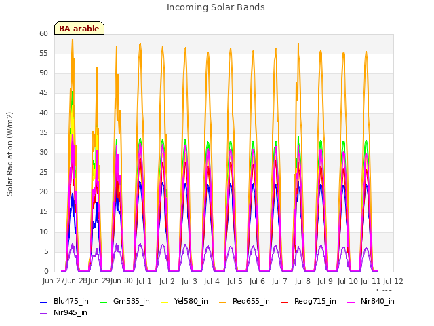Click the 10 y-axis tick label
This screenshot has height=326, width=434.
coord(43,232)
